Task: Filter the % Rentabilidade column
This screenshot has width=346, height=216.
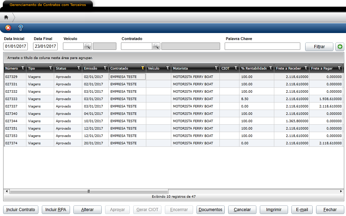Action: click(x=271, y=68)
